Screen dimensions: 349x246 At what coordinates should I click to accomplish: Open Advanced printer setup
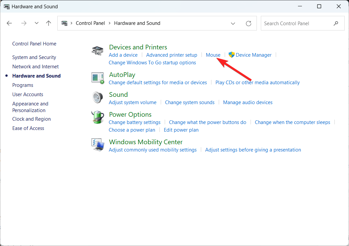pos(172,55)
